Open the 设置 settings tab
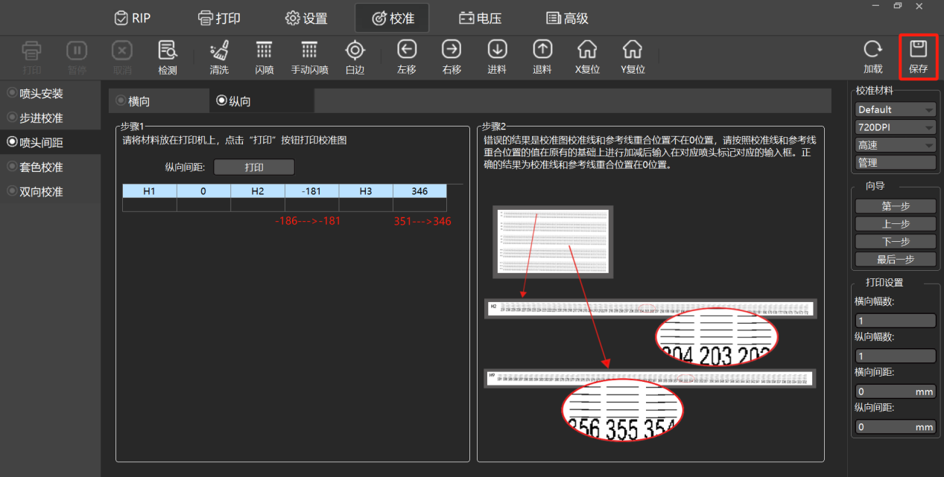Screen dimensions: 944x477 [306, 18]
